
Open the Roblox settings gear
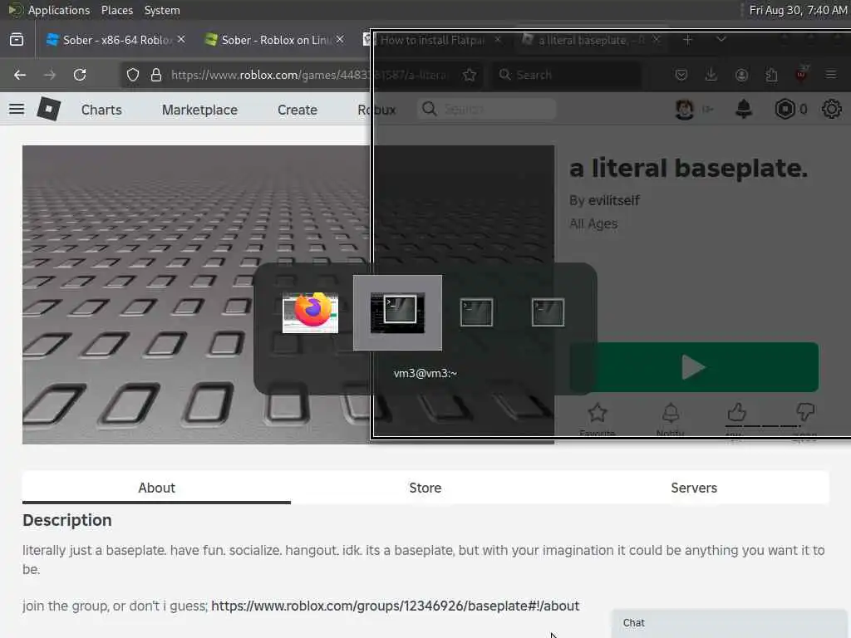[831, 110]
